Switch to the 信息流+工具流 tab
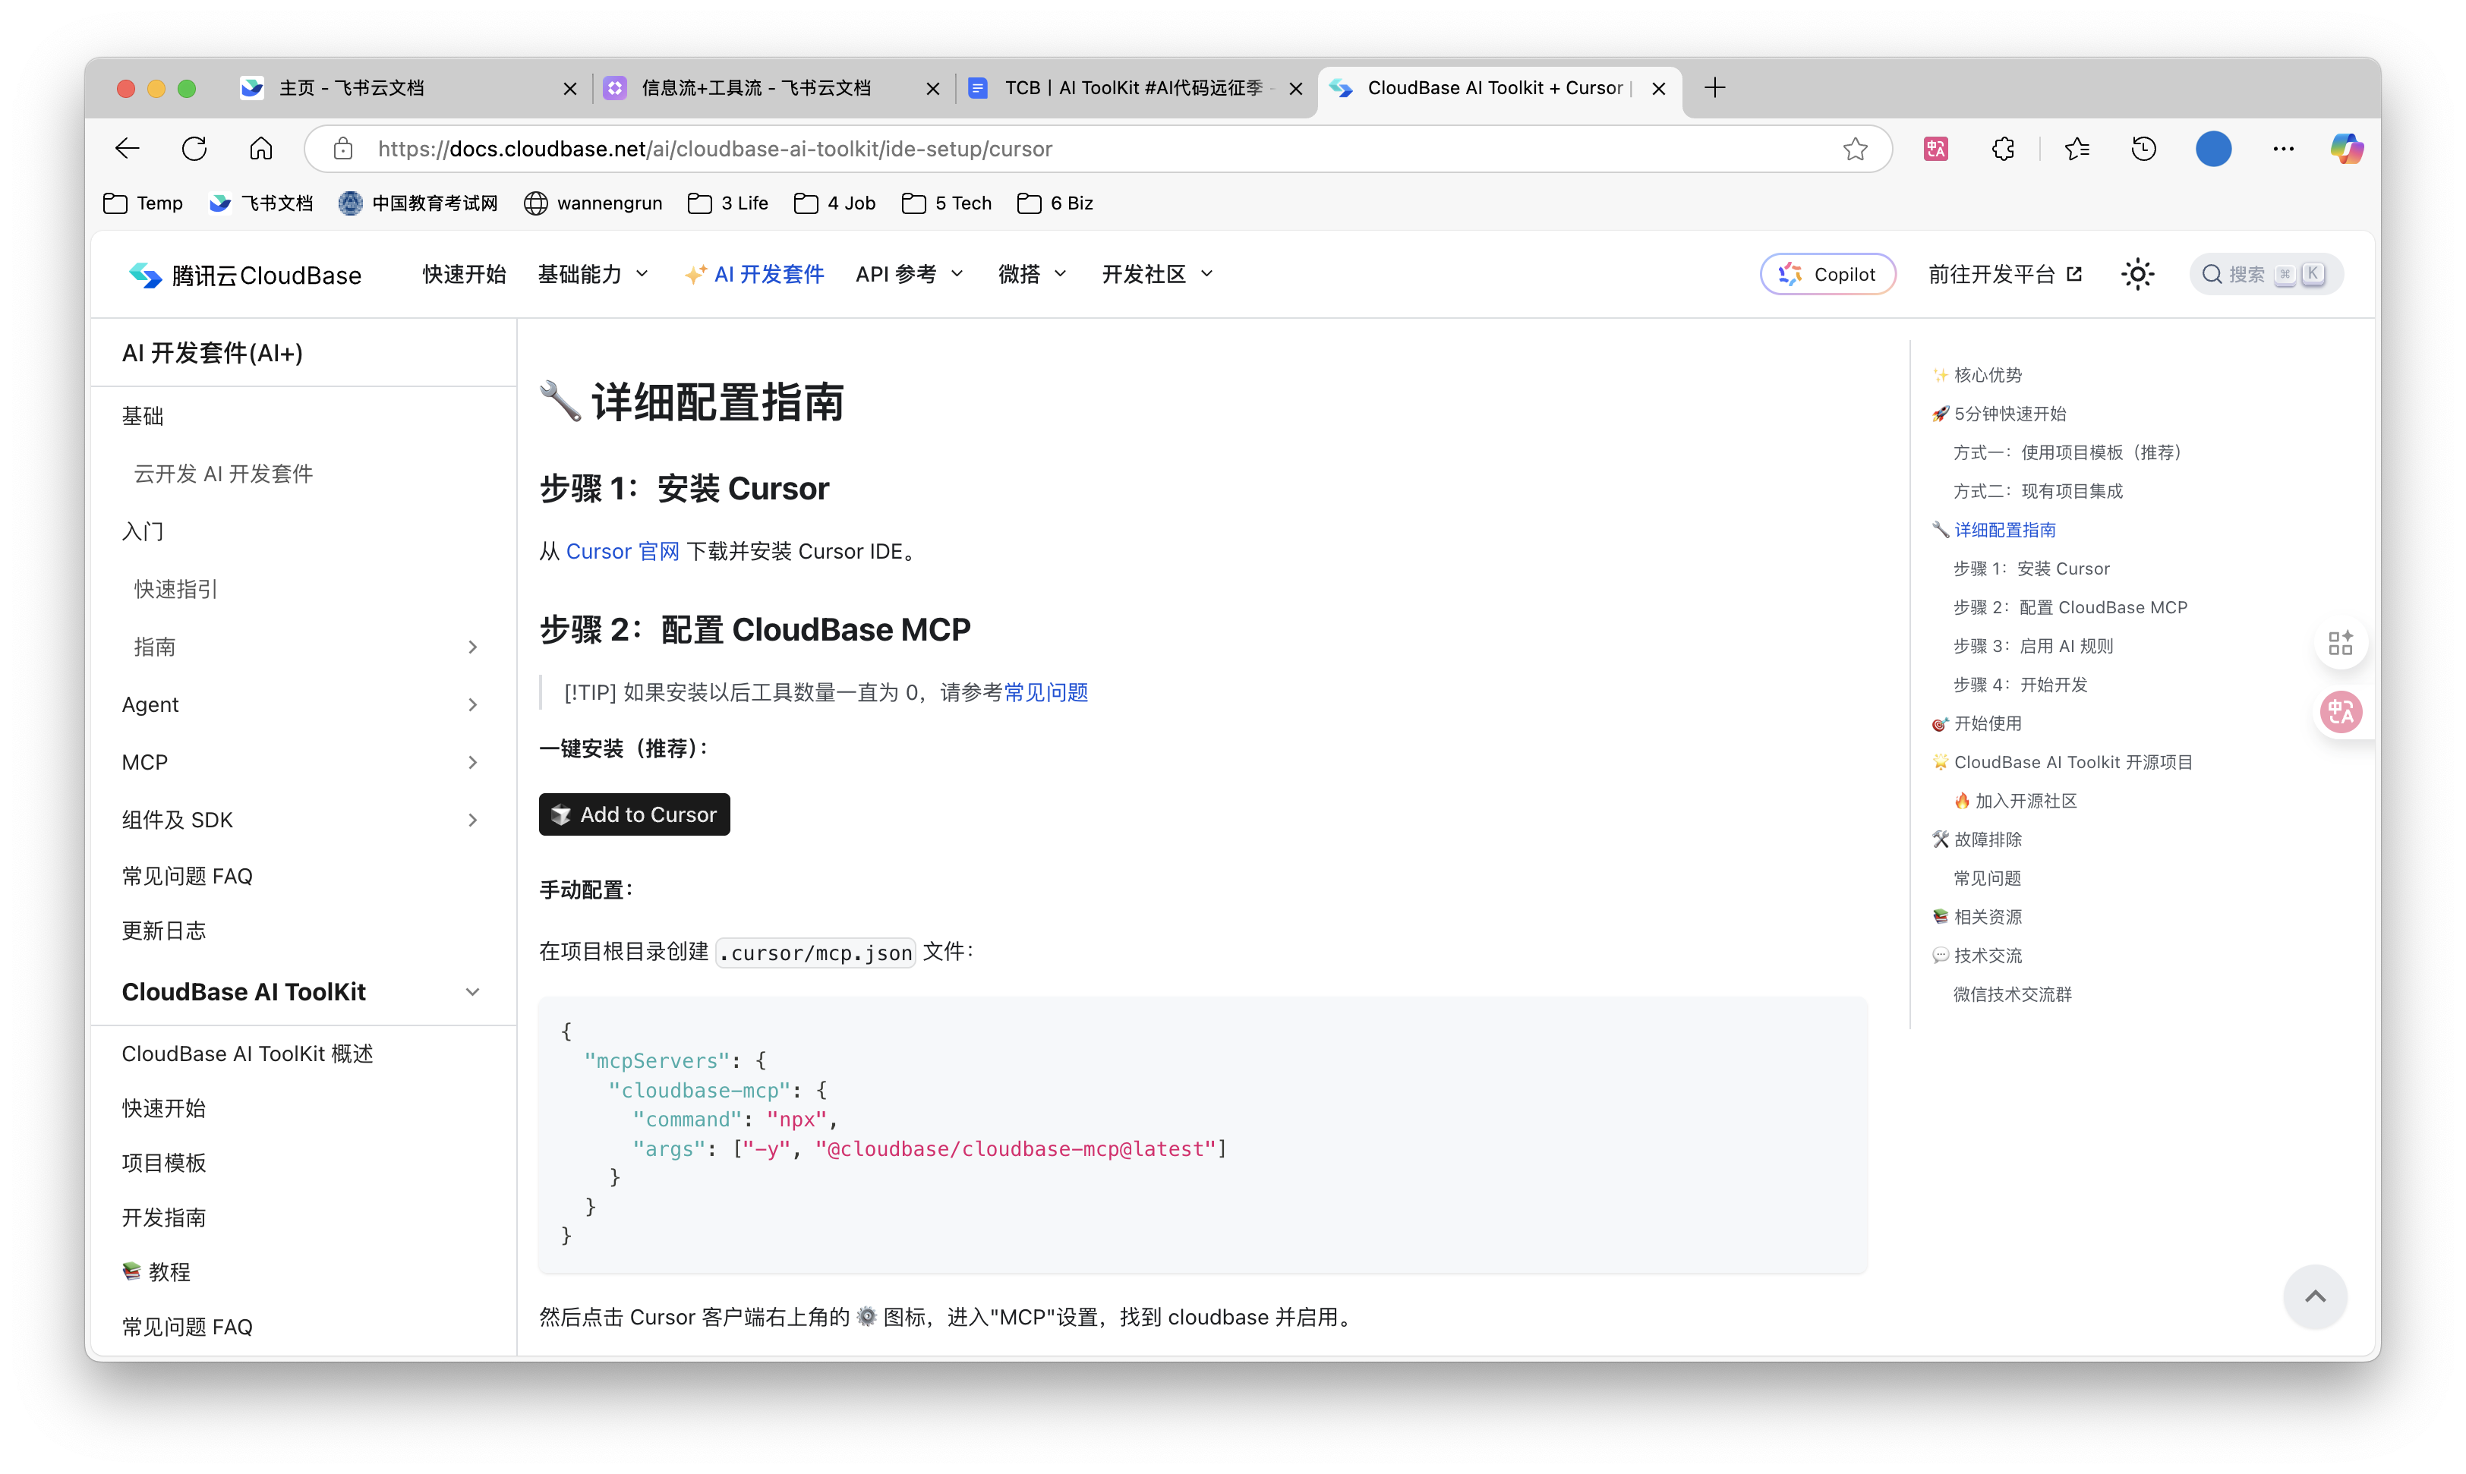2466x1474 pixels. point(773,88)
